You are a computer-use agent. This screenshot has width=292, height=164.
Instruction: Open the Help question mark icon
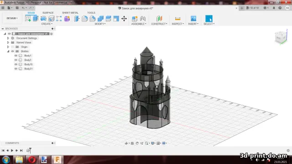click(280, 8)
